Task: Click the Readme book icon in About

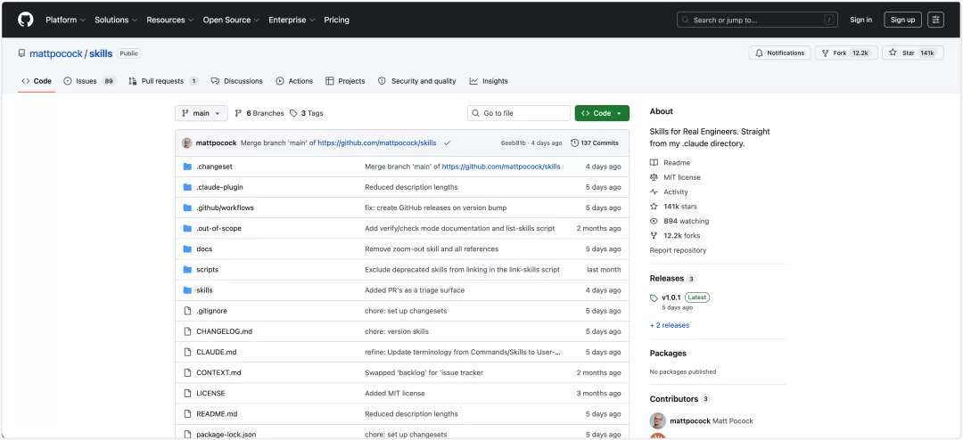Action: point(654,163)
